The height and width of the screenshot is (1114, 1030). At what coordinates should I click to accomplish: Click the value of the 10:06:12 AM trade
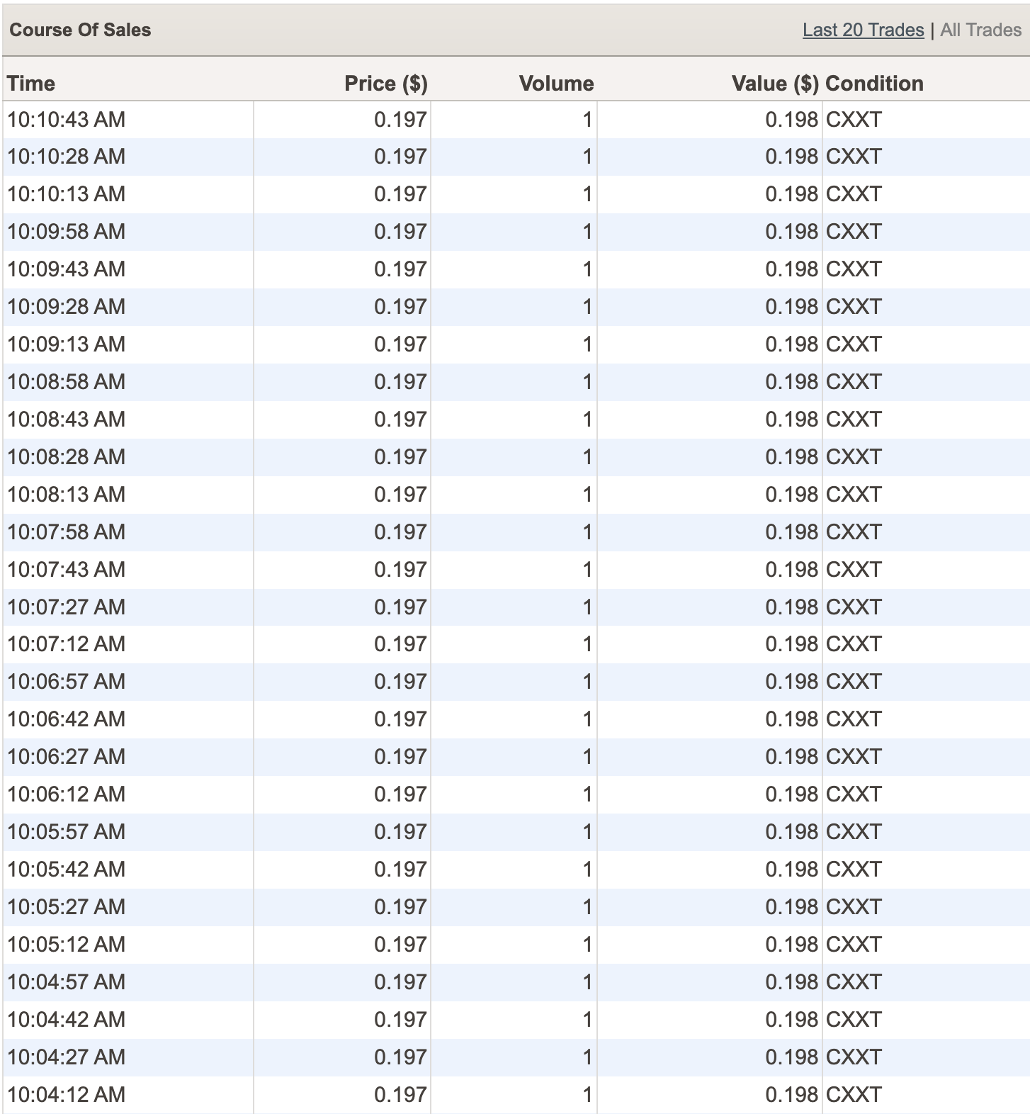(x=791, y=794)
